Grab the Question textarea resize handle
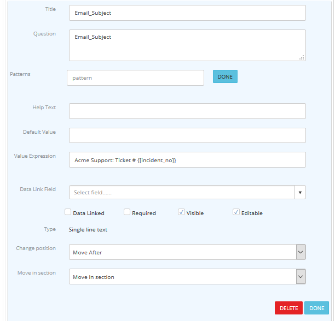The image size is (335, 321). coord(302,57)
